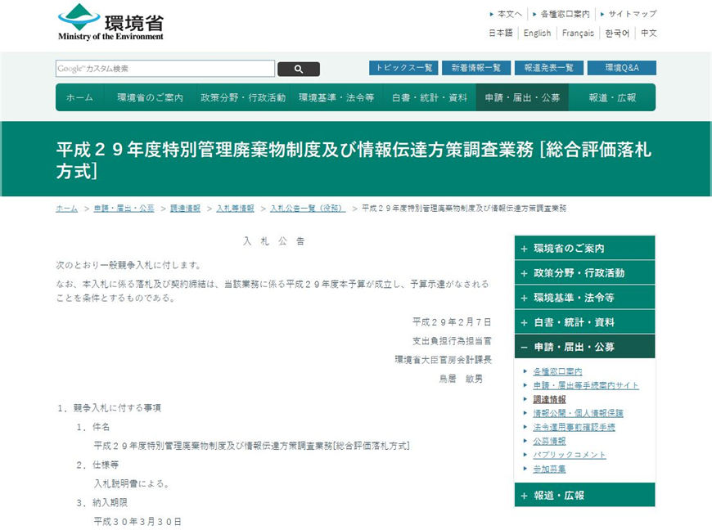Image resolution: width=712 pixels, height=530 pixels.
Task: Expand the 報道・広報 sidebar section
Action: tap(584, 496)
